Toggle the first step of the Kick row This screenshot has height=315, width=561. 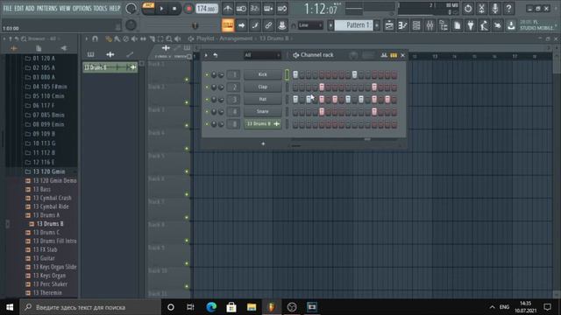(x=295, y=74)
